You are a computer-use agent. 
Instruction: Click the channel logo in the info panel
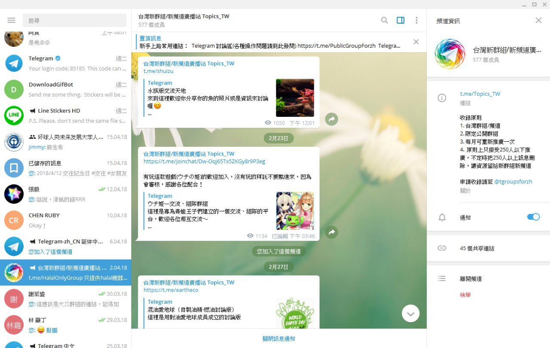pos(450,54)
